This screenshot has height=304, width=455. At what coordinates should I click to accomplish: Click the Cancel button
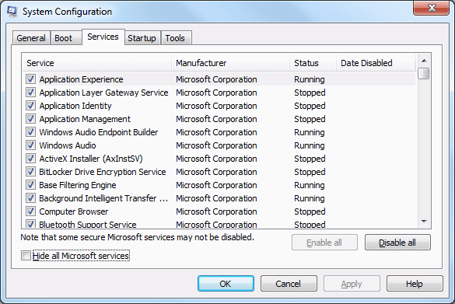point(289,284)
